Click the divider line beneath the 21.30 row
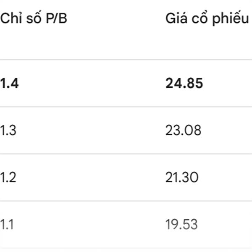The height and width of the screenshot is (252, 252). (x=126, y=201)
